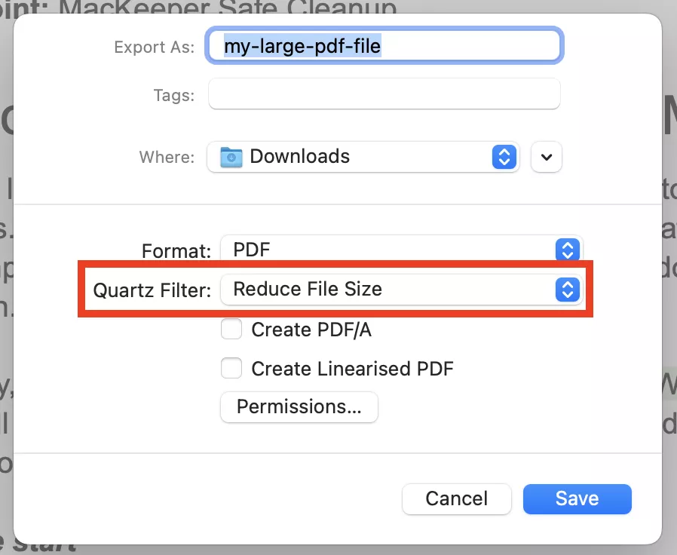The width and height of the screenshot is (677, 555).
Task: Click the "Quartz Filter:" label
Action: 152,290
